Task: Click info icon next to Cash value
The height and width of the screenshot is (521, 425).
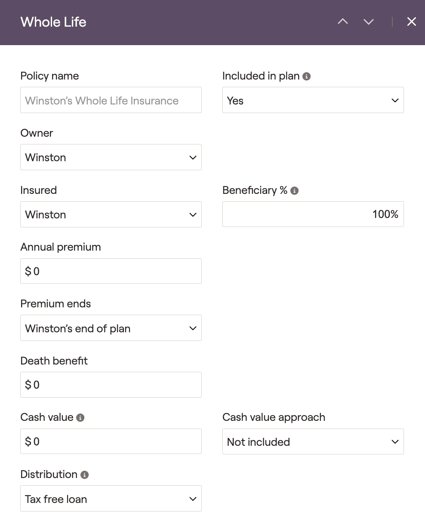Action: coord(80,418)
